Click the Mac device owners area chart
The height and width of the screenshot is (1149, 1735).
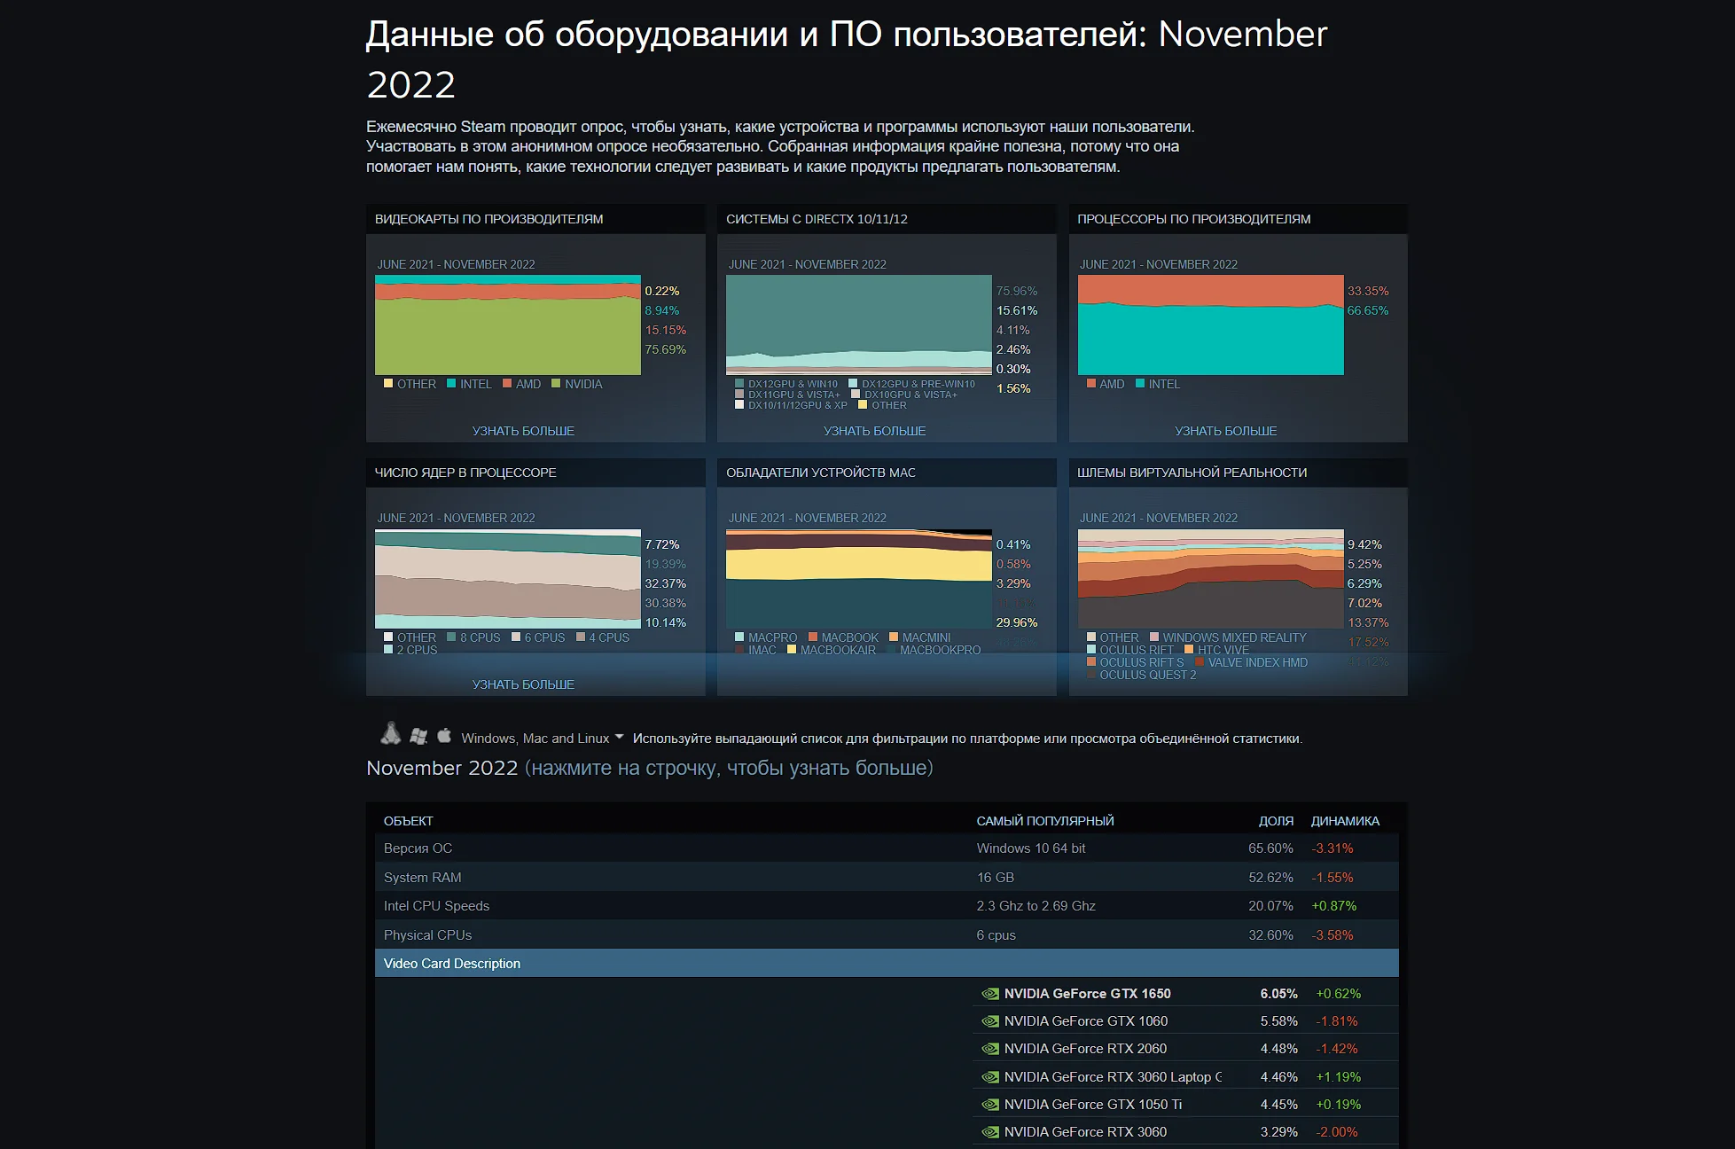pos(859,579)
